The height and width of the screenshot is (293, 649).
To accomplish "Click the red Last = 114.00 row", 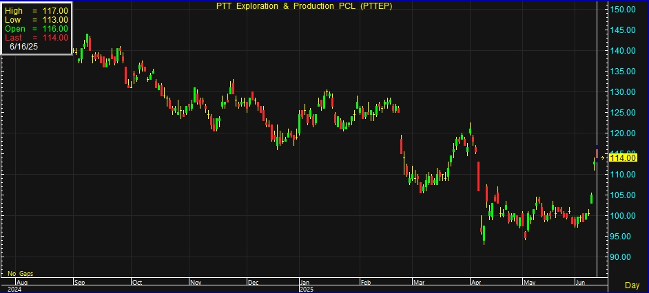I will [36, 38].
